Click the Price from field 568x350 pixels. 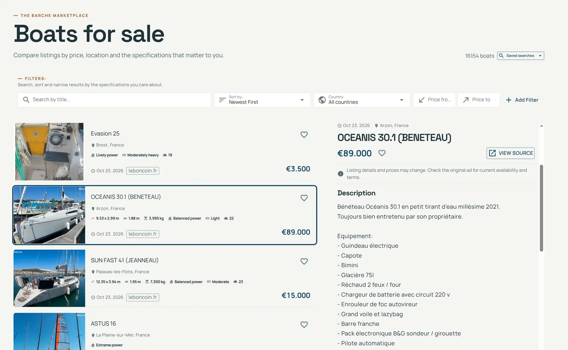(x=435, y=100)
